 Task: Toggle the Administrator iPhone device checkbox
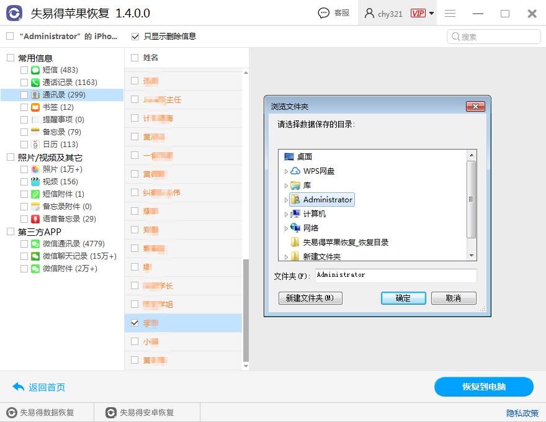pyautogui.click(x=10, y=36)
